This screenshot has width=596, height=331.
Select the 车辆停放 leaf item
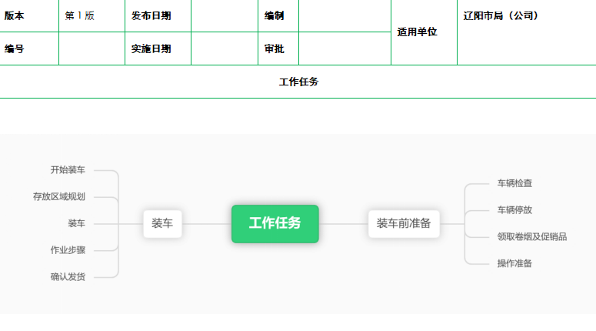[x=514, y=210]
